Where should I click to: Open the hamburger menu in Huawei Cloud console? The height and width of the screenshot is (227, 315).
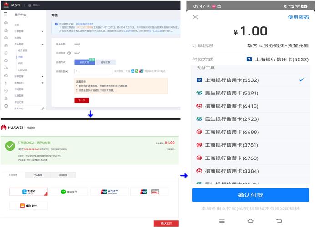5,14
